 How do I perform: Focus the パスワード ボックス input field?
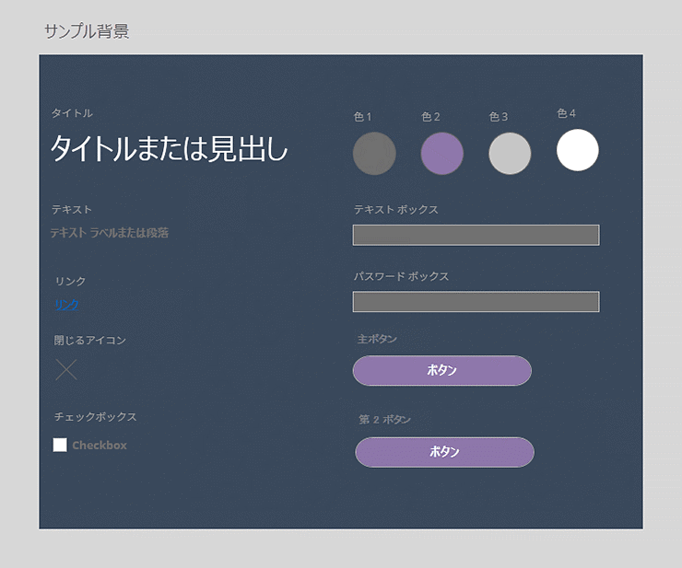(x=476, y=302)
